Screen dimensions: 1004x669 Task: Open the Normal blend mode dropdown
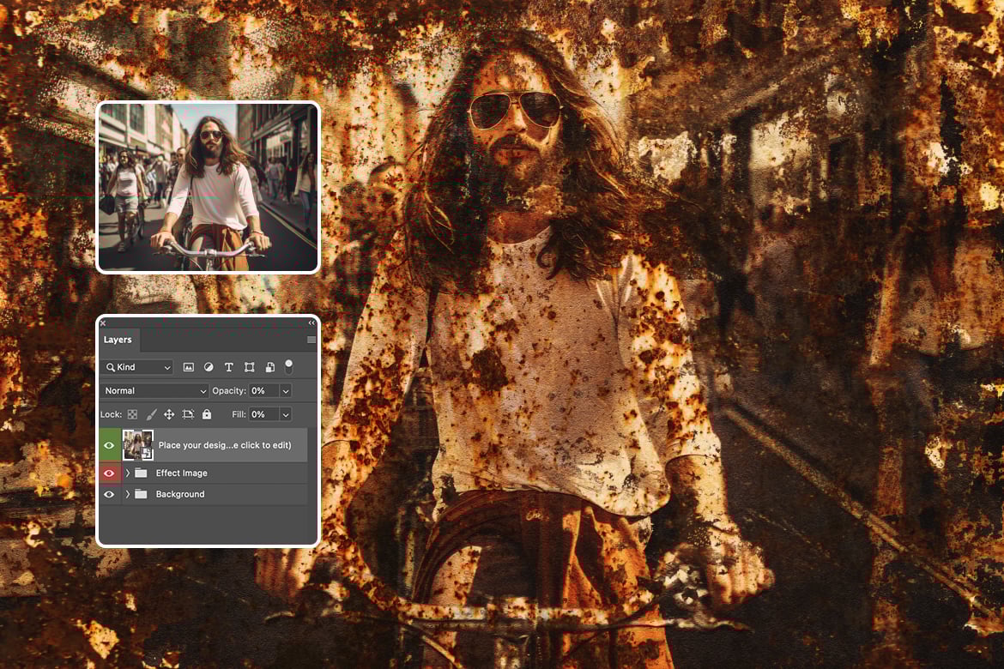(154, 390)
